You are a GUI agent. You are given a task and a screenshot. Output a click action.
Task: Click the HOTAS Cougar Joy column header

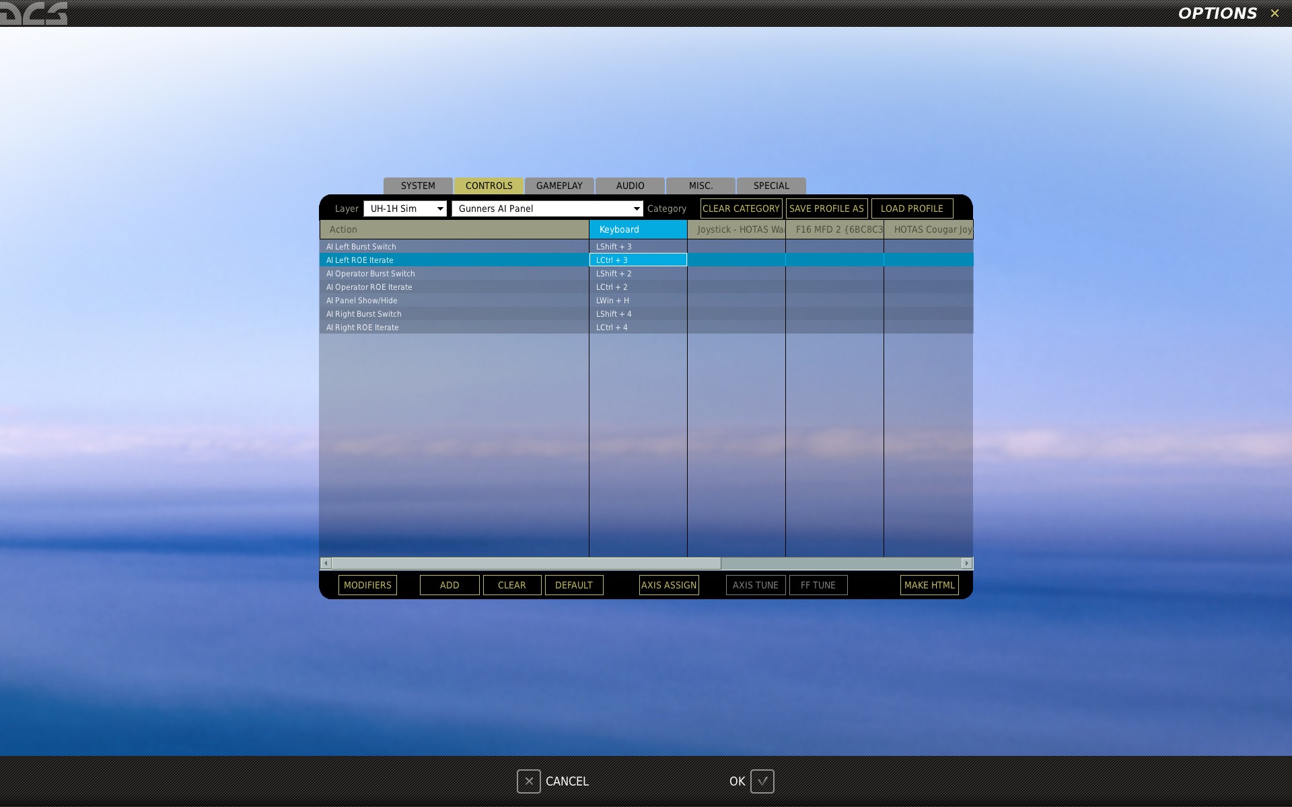click(929, 229)
